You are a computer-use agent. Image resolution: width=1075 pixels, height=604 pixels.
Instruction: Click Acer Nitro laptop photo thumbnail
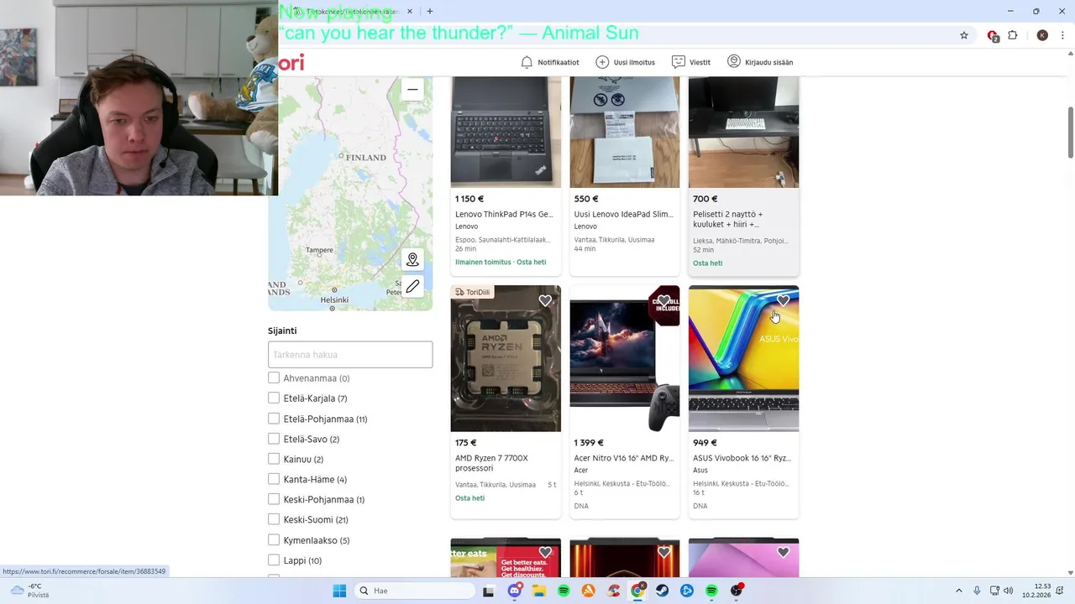[x=625, y=359]
